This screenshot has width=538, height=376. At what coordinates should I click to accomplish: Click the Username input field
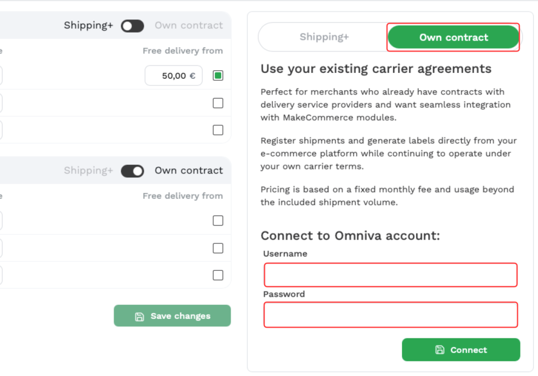pyautogui.click(x=390, y=275)
